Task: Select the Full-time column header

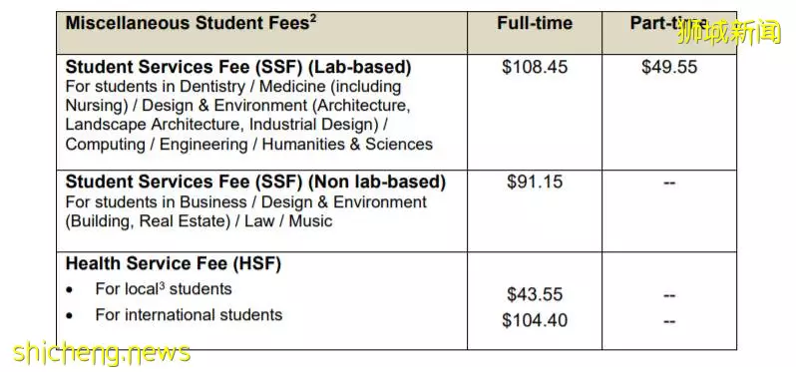Action: tap(535, 23)
